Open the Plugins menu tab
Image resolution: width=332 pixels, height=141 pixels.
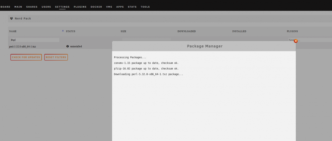point(80,7)
